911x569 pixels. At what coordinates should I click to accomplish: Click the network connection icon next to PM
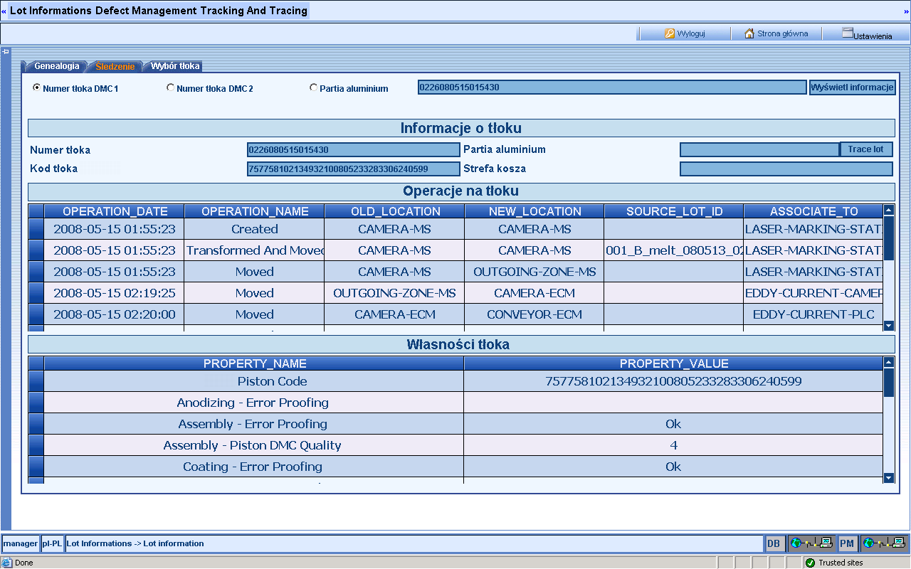[x=885, y=543]
